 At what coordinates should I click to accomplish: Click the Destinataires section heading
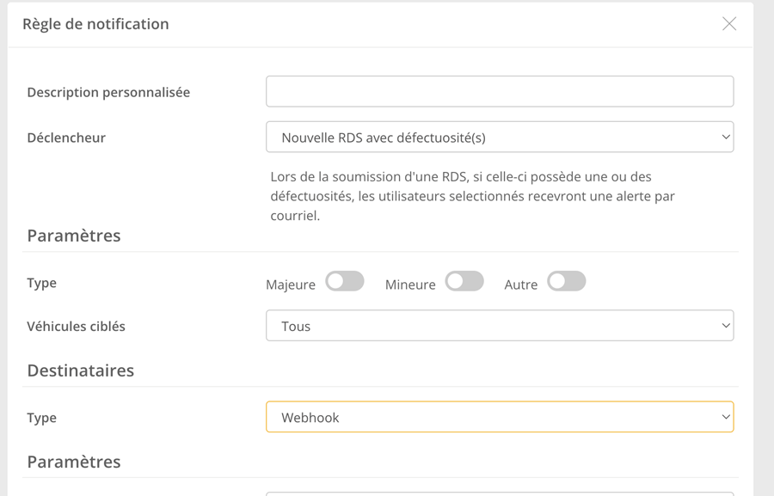[81, 370]
